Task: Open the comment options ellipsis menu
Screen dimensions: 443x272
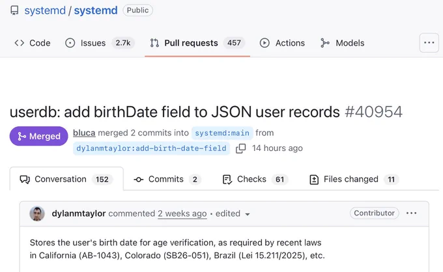Action: point(411,213)
